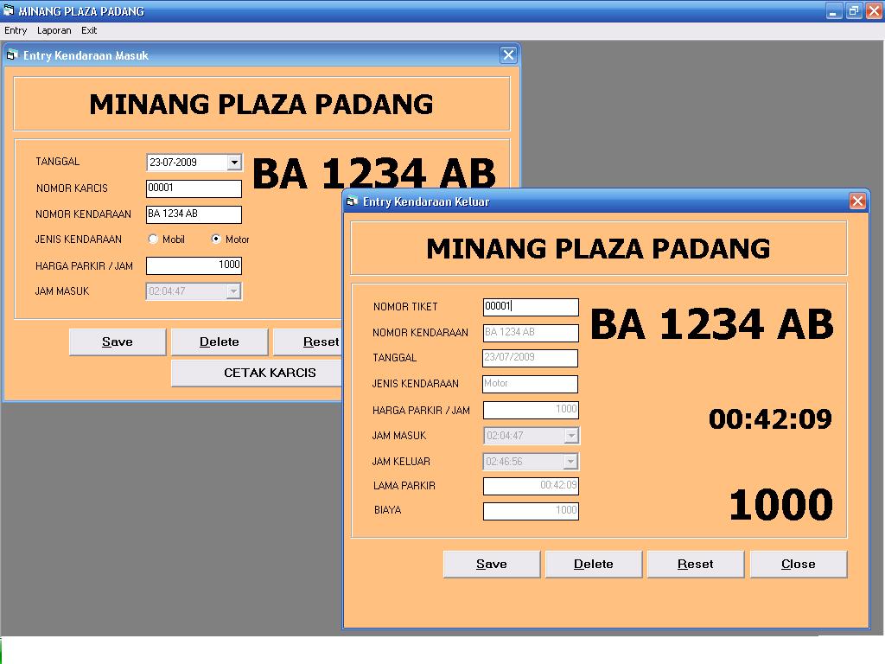
Task: Click the MINANG PLAZA PADANG heading in Masuk window
Action: pyautogui.click(x=261, y=105)
